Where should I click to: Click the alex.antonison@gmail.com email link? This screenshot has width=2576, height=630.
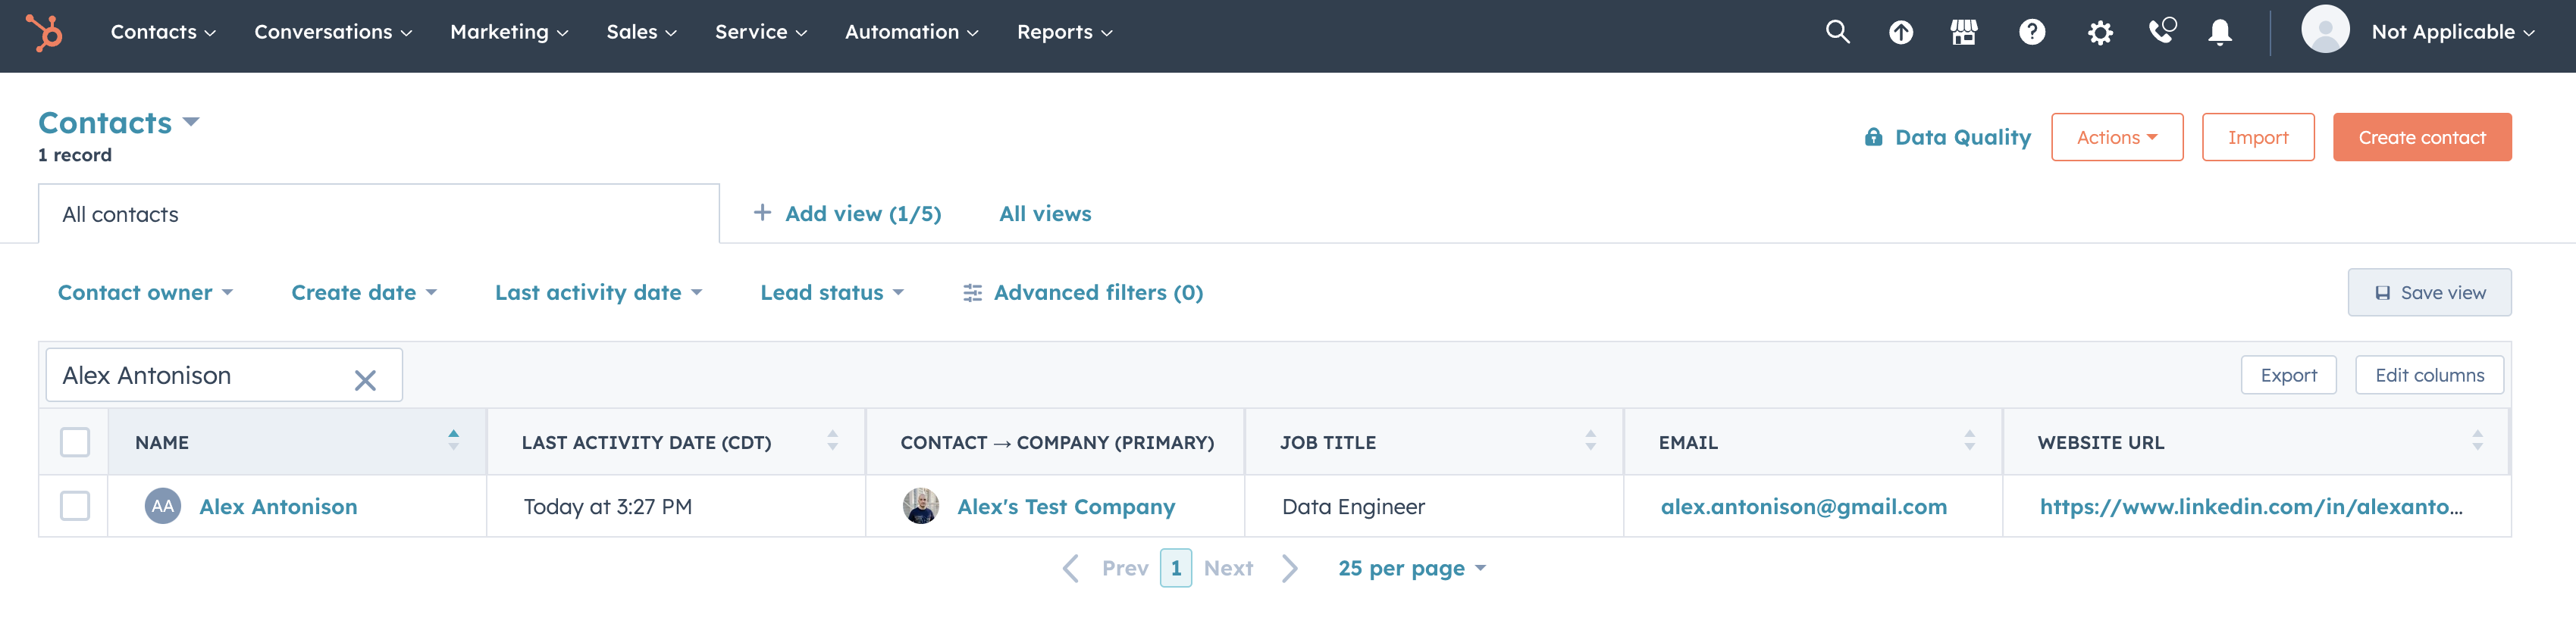click(x=1804, y=507)
